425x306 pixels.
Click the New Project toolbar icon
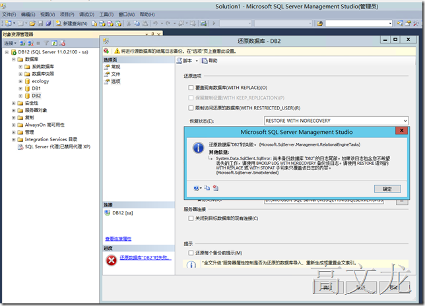click(9, 24)
